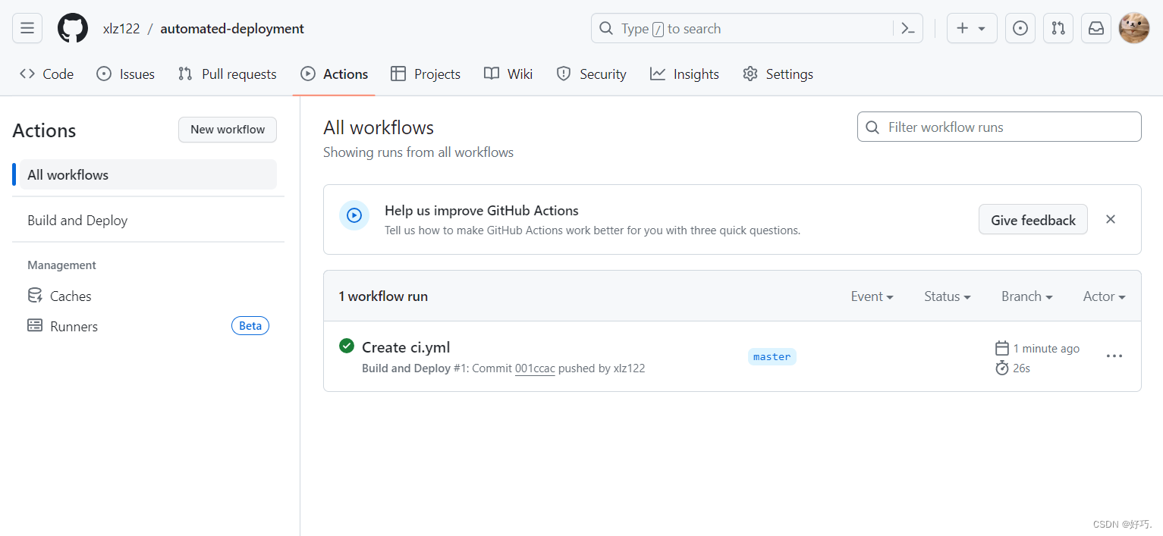Open the command palette icon in search bar

[907, 29]
